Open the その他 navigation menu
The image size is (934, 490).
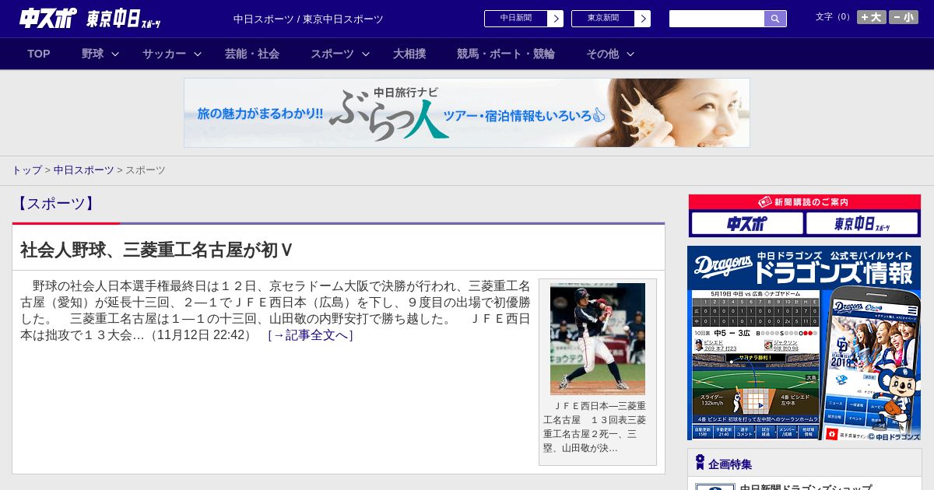(602, 54)
